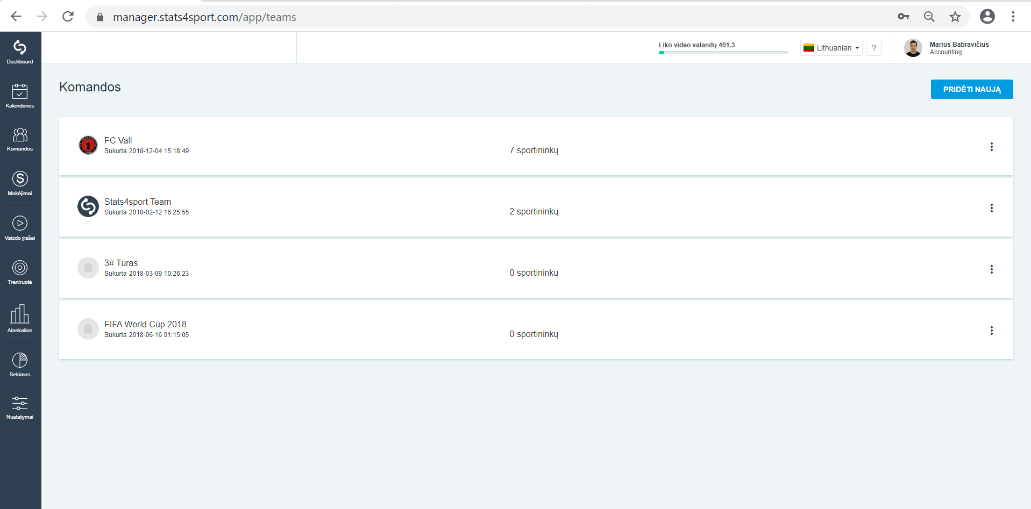The image size is (1031, 509).
Task: Open the Chrome three-dot menu
Action: (1013, 17)
